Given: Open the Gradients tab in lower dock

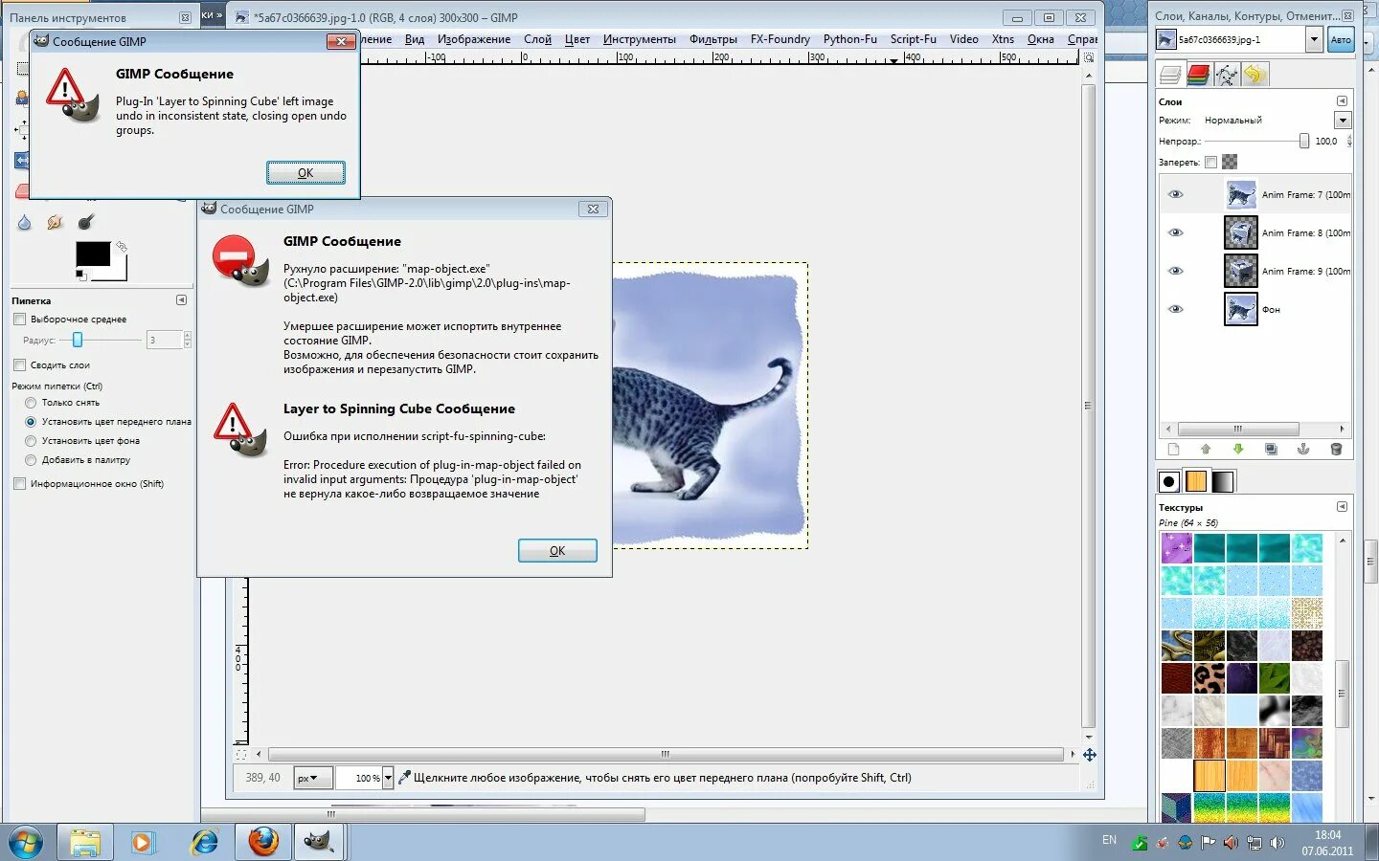Looking at the screenshot, I should point(1223,481).
